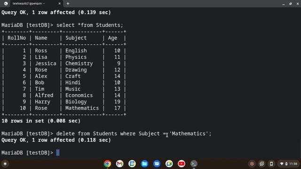Click the name Harry in the table
This screenshot has height=169, width=301.
(42, 102)
